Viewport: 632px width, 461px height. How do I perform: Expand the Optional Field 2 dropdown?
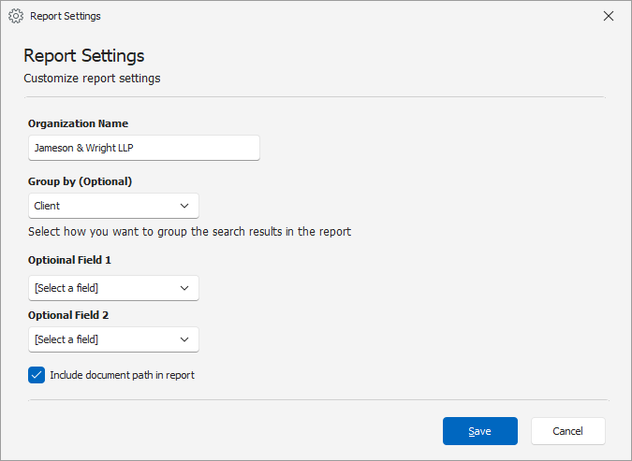pos(113,339)
